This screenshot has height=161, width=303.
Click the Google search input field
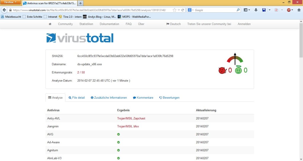pyautogui.click(x=215, y=10)
